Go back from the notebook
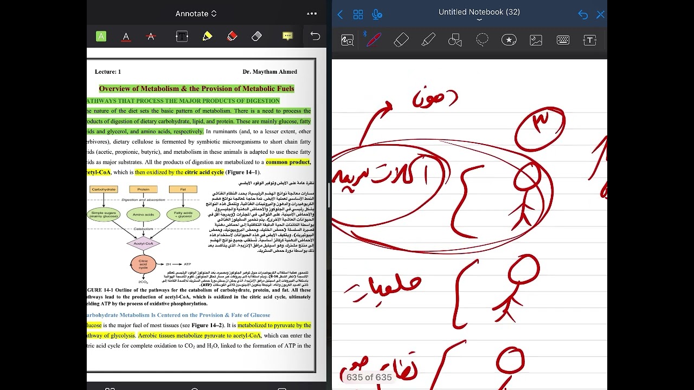Screen dimensions: 694x390 tap(340, 15)
